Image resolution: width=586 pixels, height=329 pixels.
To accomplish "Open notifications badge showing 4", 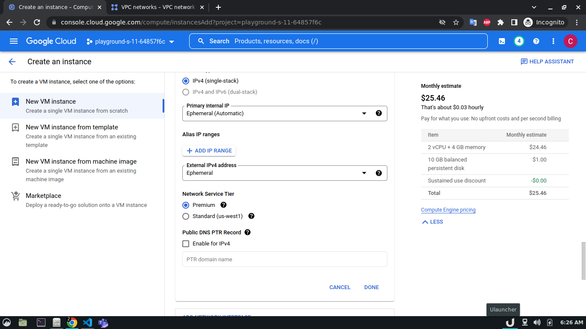I will 519,41.
